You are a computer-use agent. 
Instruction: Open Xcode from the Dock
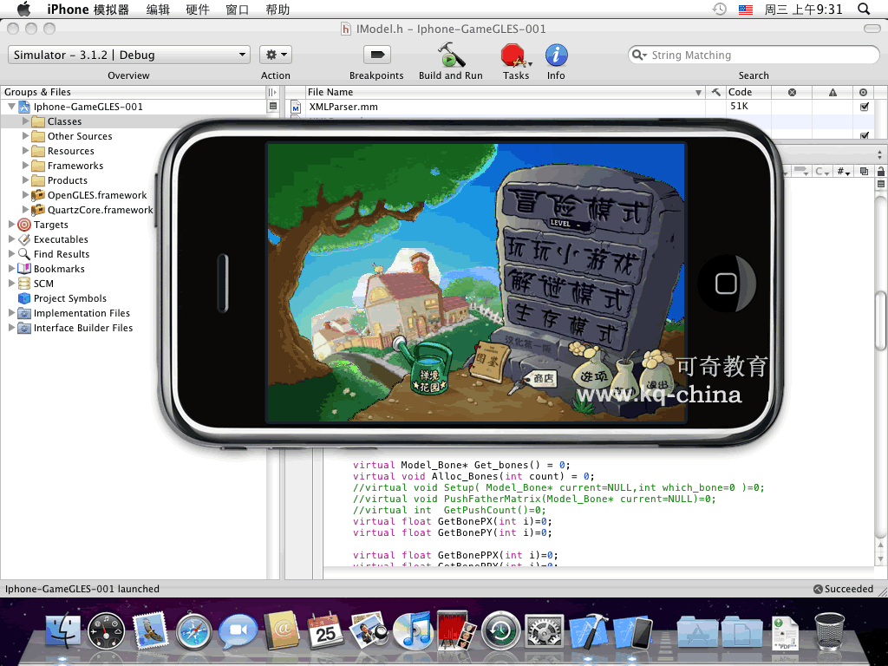(590, 632)
